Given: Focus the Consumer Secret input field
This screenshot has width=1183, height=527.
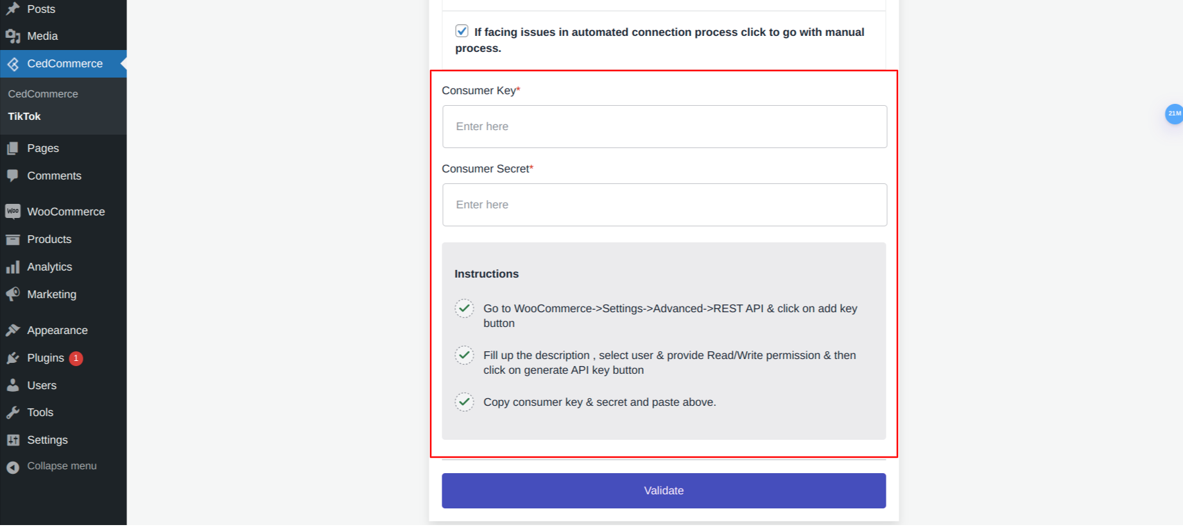Looking at the screenshot, I should [664, 205].
